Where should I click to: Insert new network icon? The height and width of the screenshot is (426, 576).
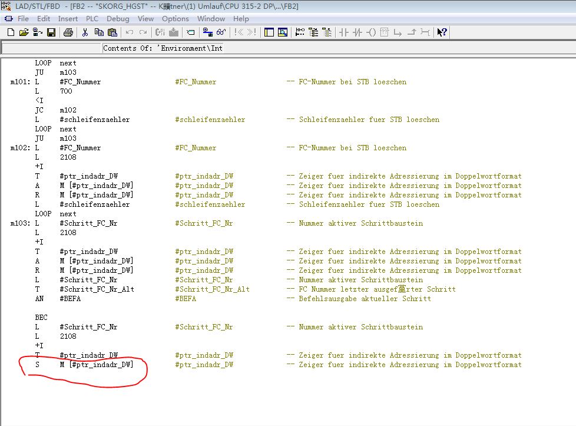tap(191, 32)
